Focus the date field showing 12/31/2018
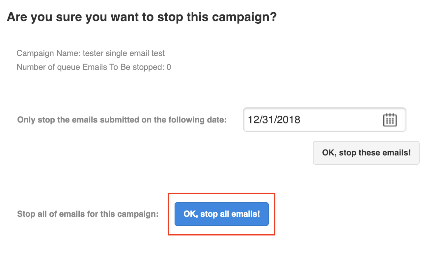The image size is (444, 274). pyautogui.click(x=324, y=120)
